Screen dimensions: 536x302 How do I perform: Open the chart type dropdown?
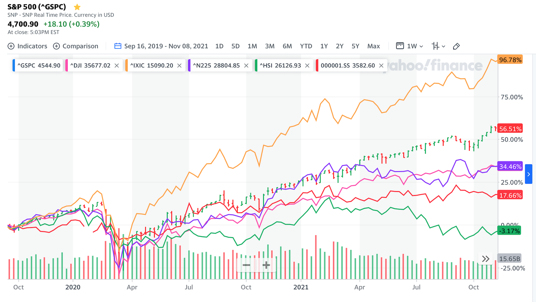[x=438, y=46]
